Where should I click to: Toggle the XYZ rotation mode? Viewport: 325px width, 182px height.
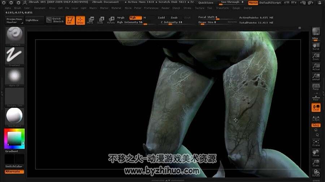[x=316, y=125]
